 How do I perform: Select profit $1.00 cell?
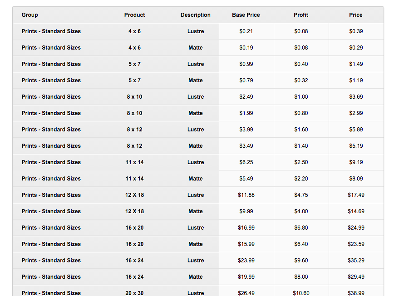301,97
